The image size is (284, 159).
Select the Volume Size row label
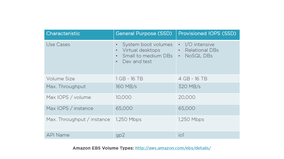pyautogui.click(x=61, y=79)
